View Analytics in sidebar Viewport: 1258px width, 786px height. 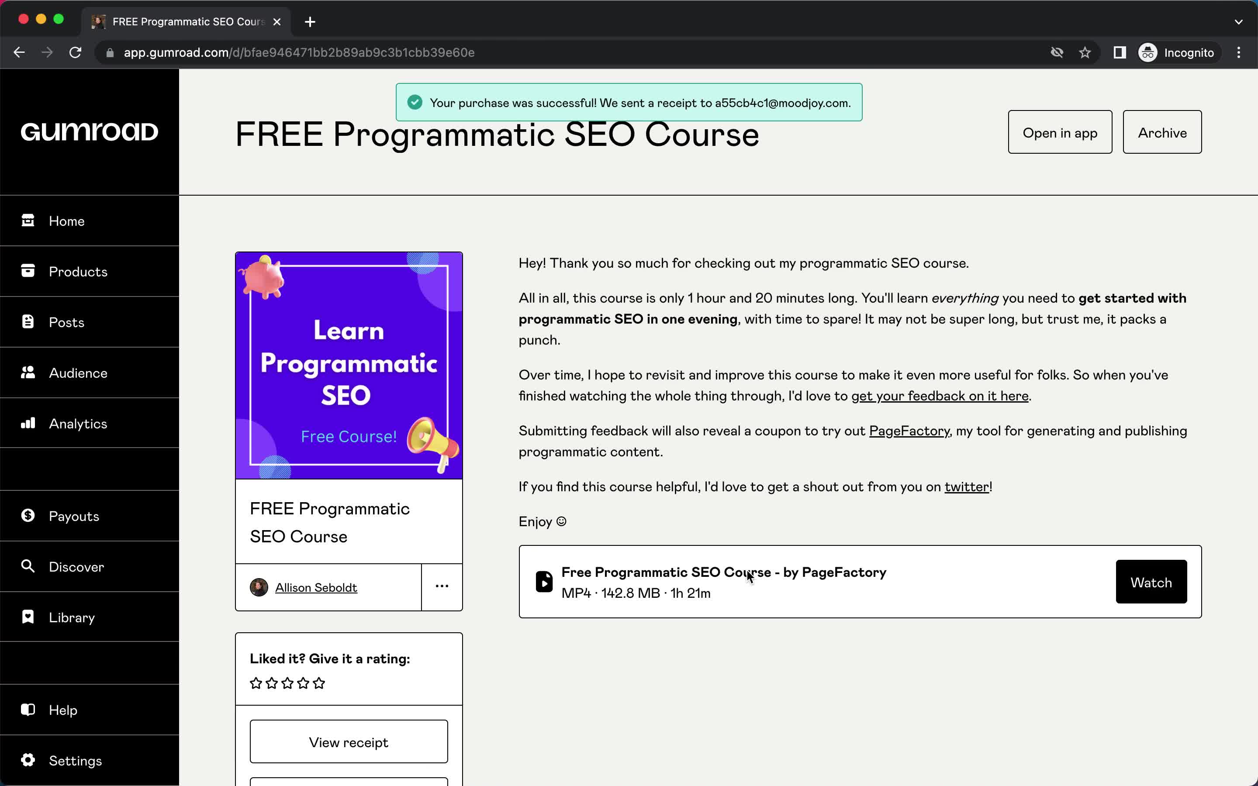[90, 423]
